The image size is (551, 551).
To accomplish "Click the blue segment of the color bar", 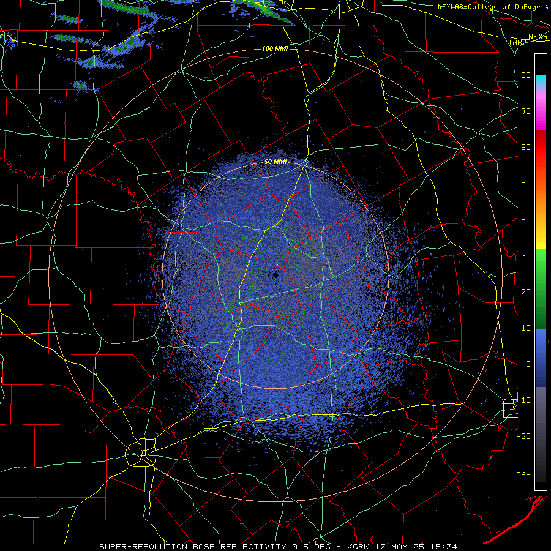I will tap(541, 358).
